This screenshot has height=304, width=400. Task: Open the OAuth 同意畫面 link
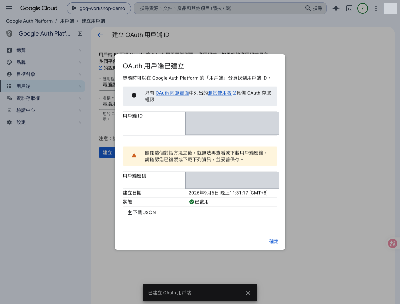(172, 93)
